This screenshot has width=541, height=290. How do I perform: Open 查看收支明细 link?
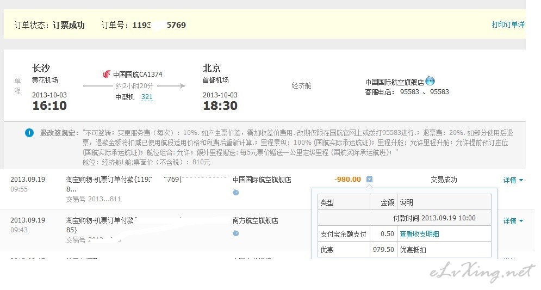point(420,234)
